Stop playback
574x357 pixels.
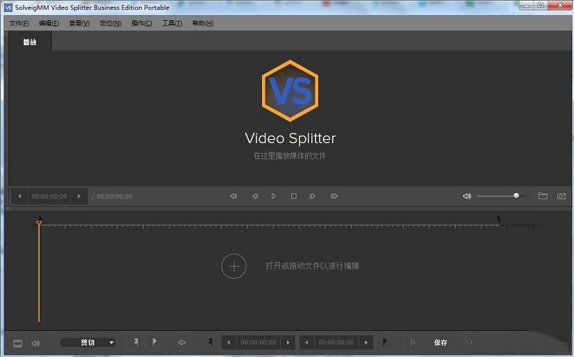tap(294, 196)
